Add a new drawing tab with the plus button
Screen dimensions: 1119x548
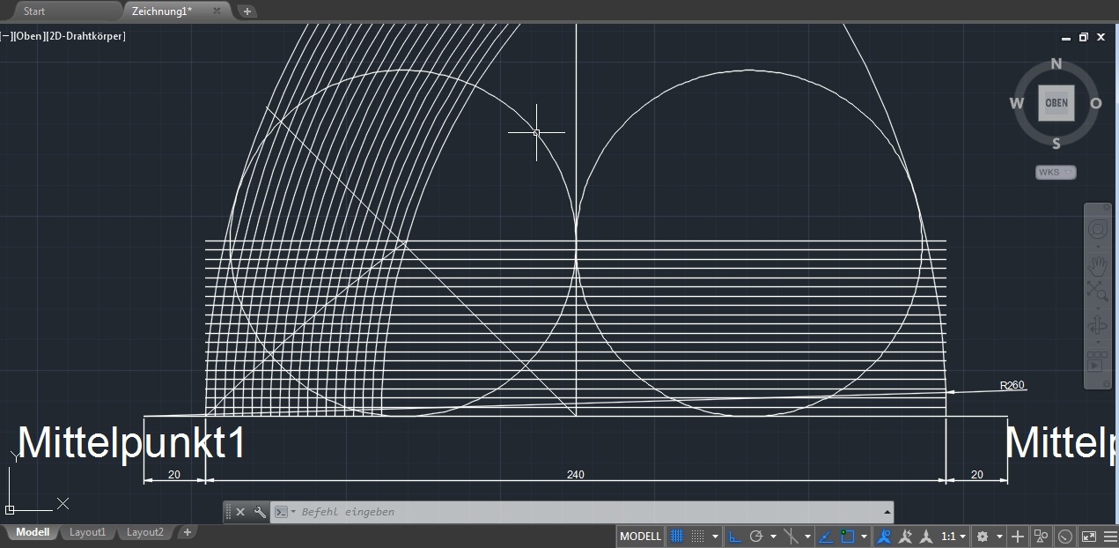point(247,11)
